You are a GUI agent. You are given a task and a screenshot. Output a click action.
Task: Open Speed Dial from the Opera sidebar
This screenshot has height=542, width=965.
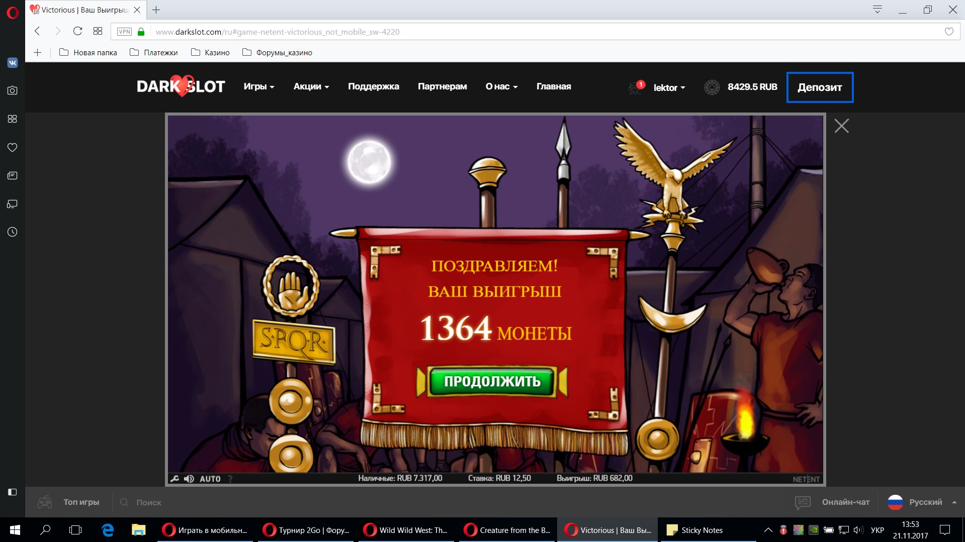tap(13, 119)
